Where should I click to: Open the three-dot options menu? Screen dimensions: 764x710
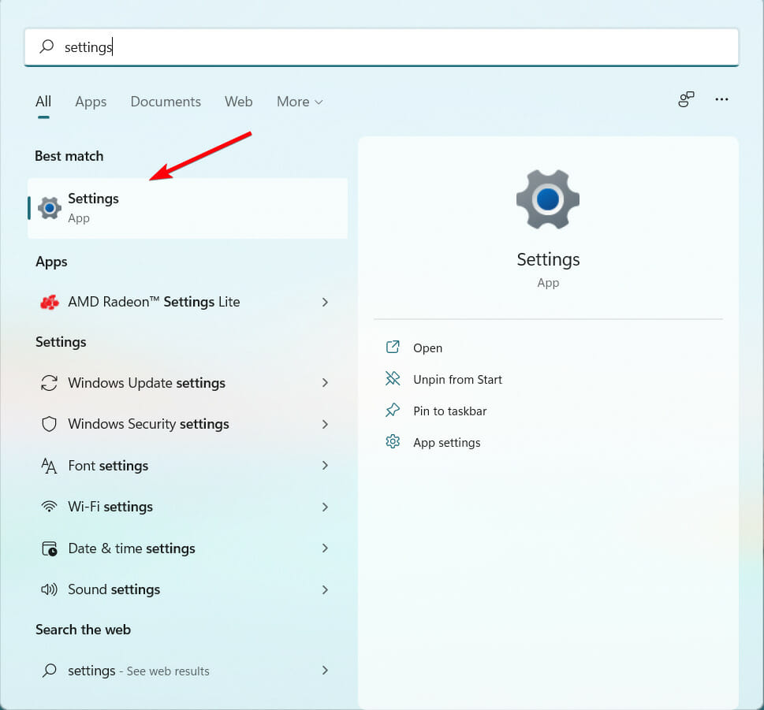[x=721, y=99]
